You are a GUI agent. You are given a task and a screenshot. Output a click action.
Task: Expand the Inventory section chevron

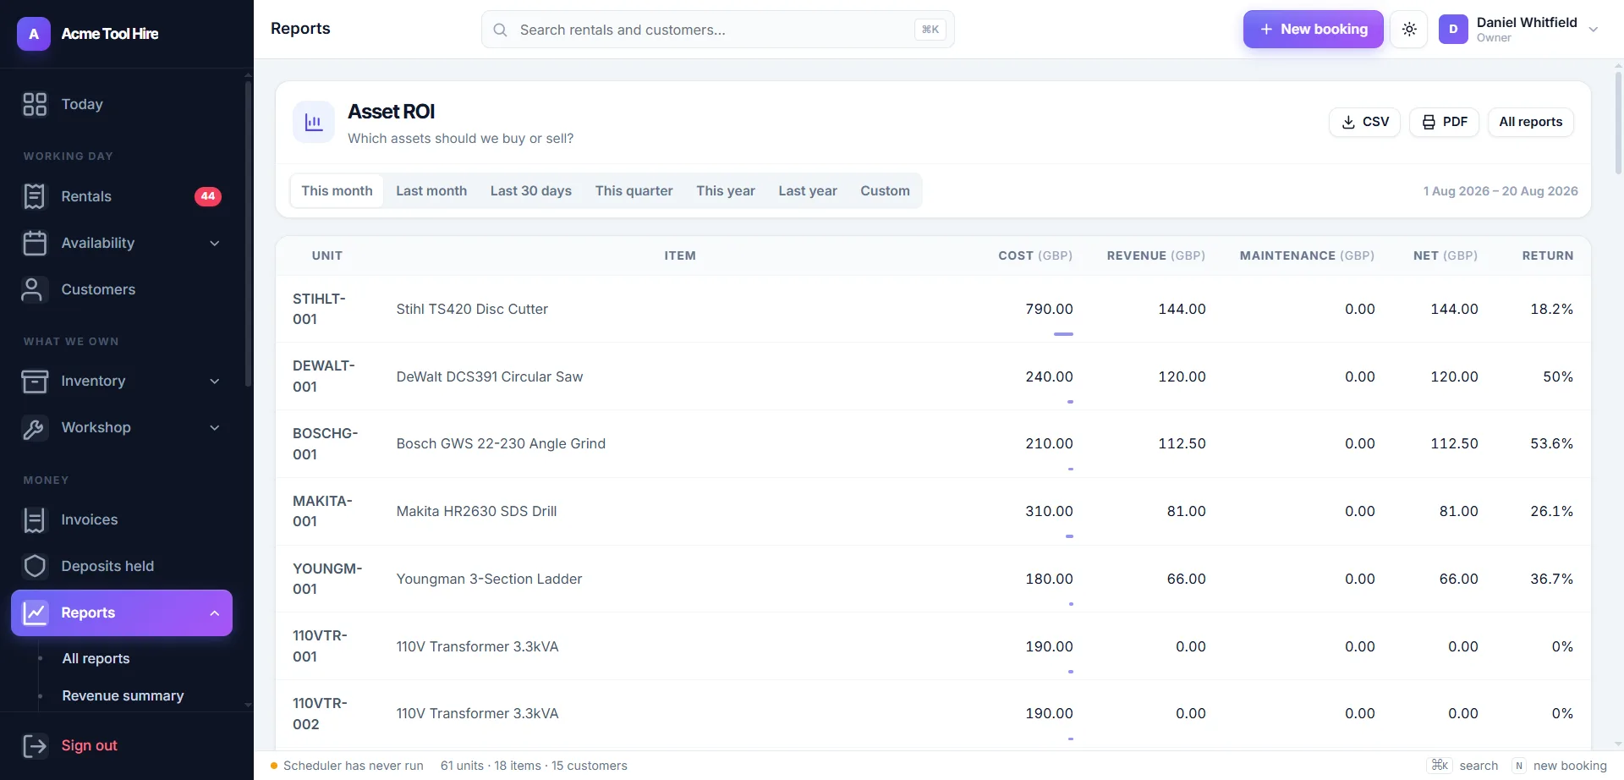(x=215, y=381)
